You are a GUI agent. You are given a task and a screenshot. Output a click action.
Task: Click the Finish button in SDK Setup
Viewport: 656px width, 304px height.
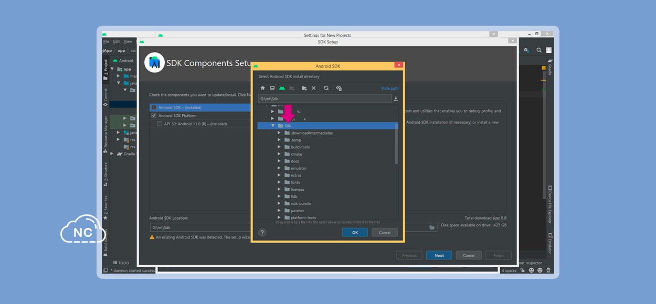point(499,256)
